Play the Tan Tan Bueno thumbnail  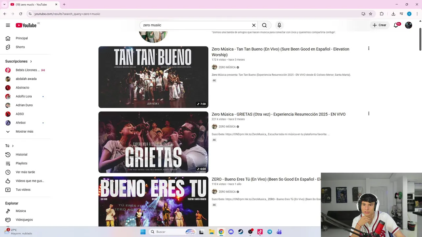click(x=153, y=77)
